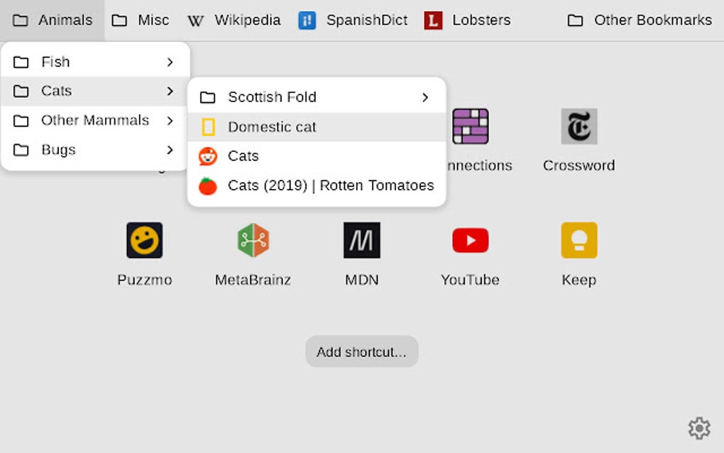Viewport: 724px width, 453px height.
Task: Click the Other Mammals folder label
Action: click(x=95, y=121)
